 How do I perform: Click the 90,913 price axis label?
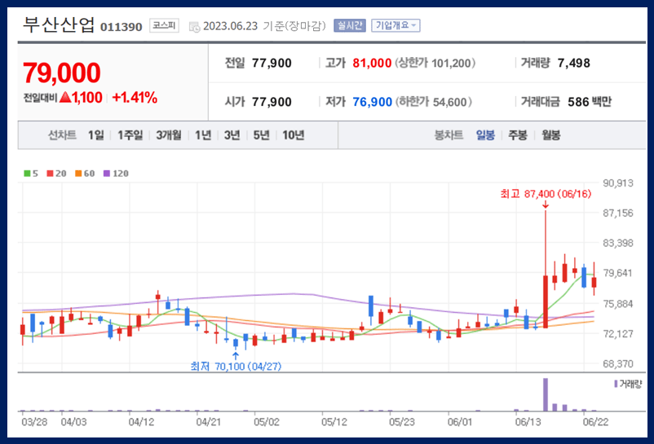coord(618,182)
